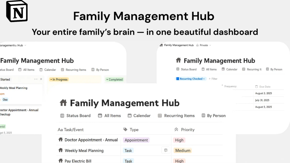
Task: Open the Recurring Checked filter dropdown
Action: (190, 79)
